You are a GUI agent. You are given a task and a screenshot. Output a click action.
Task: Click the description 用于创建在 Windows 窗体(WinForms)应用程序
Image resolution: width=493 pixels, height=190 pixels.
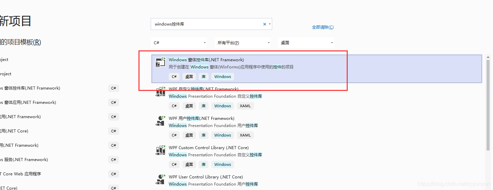[x=231, y=67]
